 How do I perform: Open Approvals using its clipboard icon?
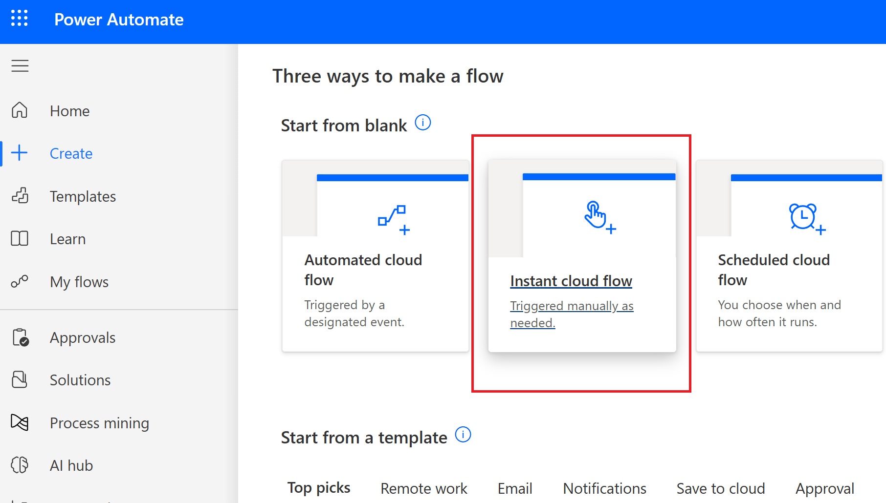(x=20, y=337)
